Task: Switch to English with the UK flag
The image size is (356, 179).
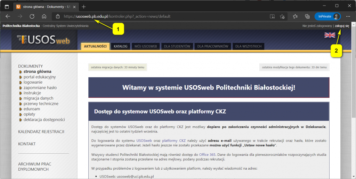Action: [330, 35]
